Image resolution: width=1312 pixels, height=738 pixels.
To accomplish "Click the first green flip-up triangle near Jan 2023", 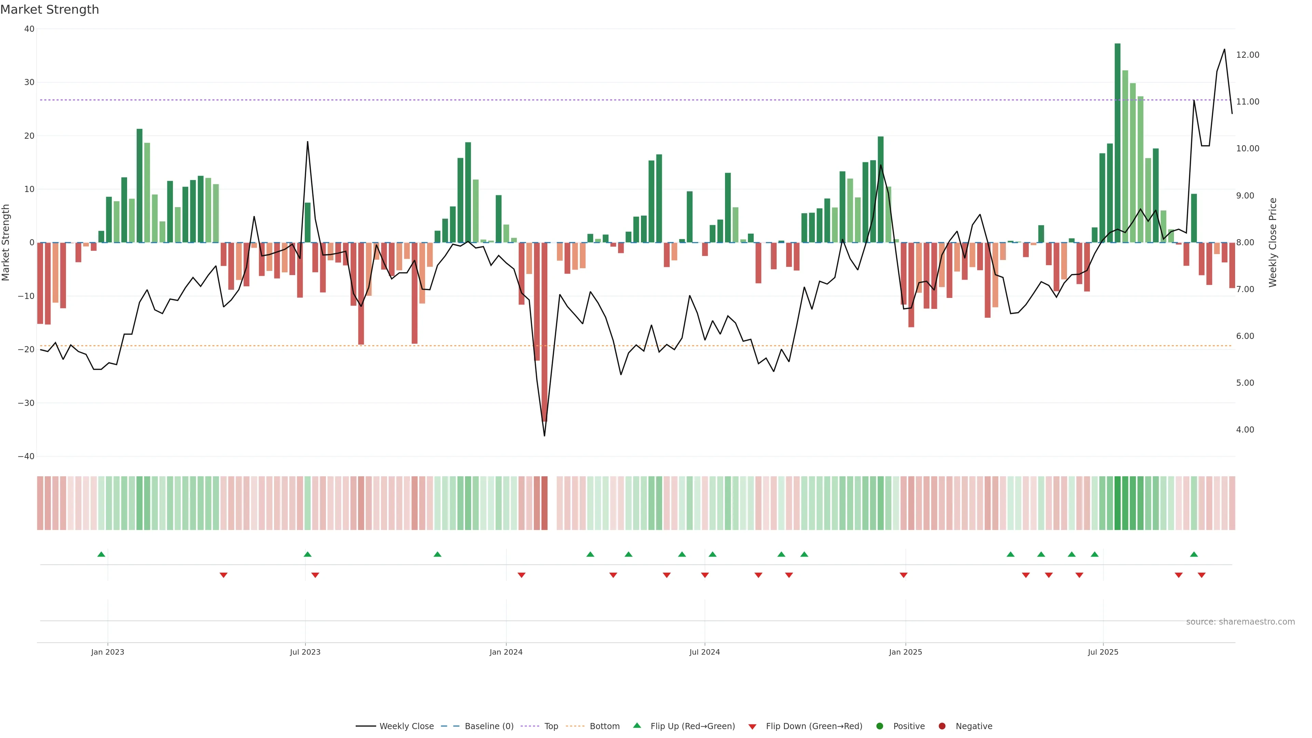I will [101, 554].
